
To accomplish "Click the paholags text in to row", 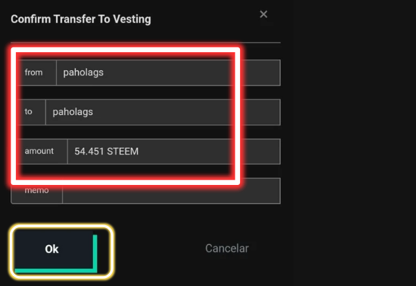I will [x=73, y=112].
